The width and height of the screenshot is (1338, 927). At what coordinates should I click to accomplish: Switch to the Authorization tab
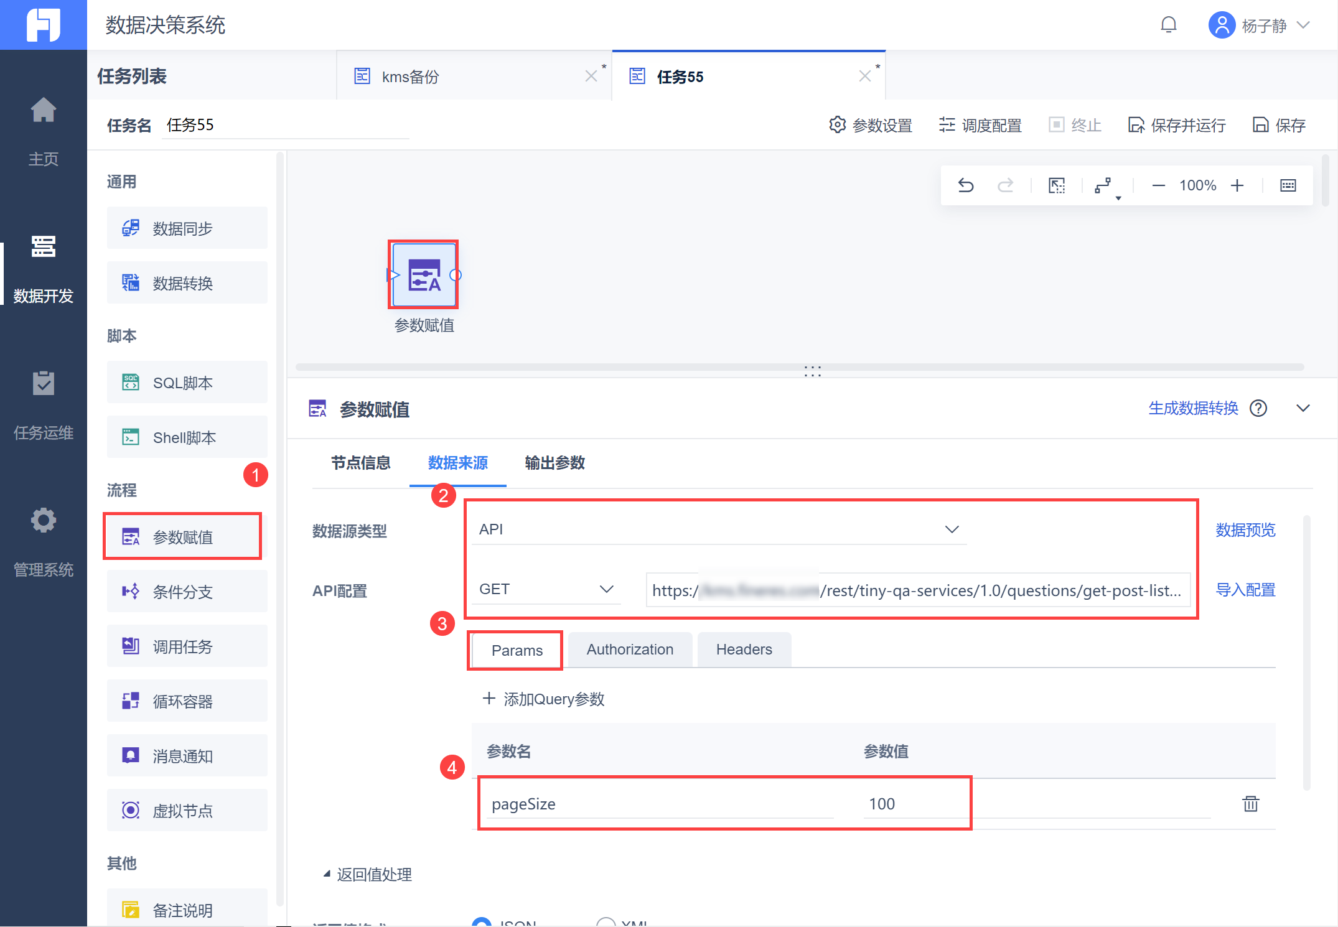(629, 650)
